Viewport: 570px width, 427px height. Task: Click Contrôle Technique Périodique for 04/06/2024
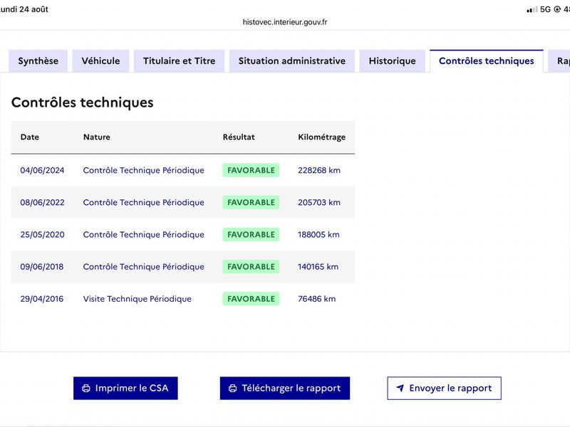(x=144, y=170)
